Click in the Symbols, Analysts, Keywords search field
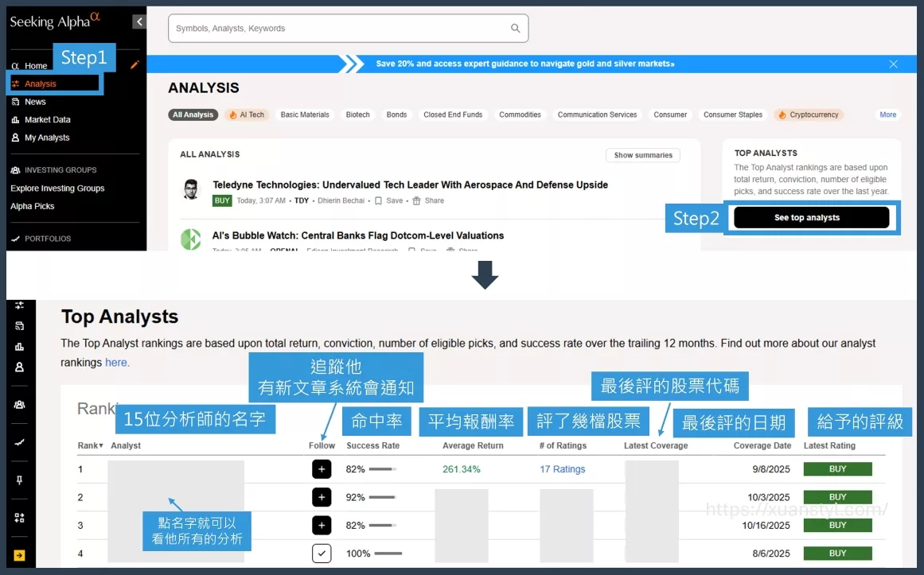The image size is (924, 575). point(338,29)
